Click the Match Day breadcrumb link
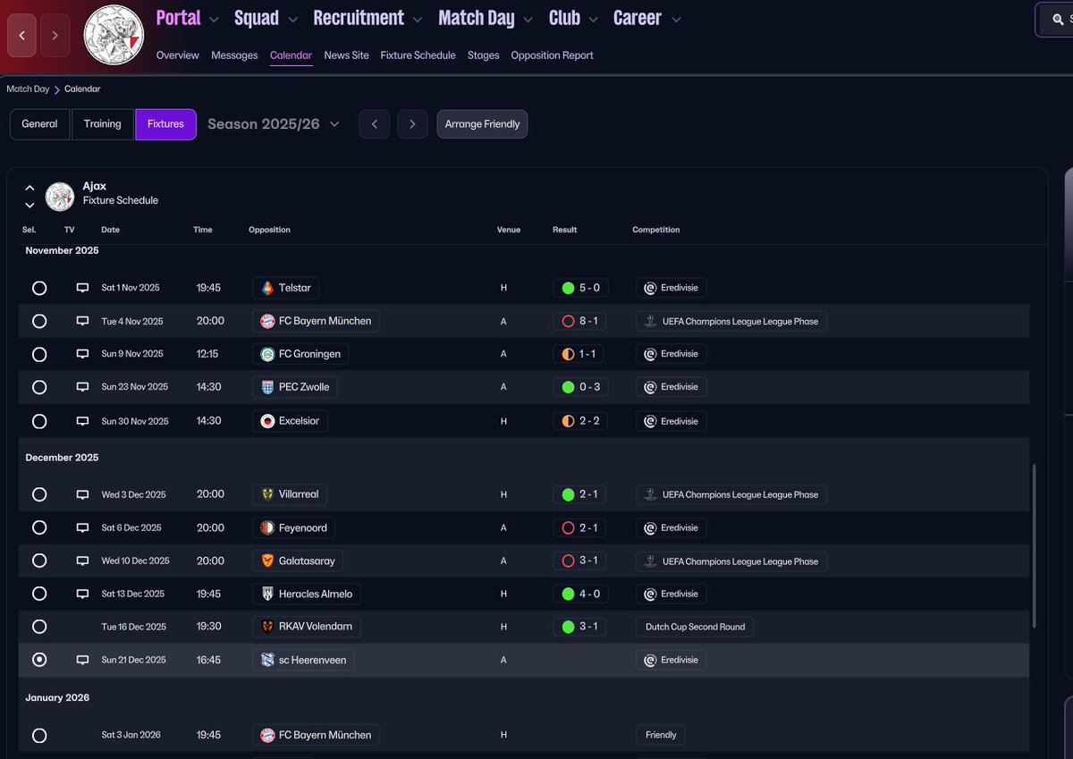1073x759 pixels. pos(28,89)
